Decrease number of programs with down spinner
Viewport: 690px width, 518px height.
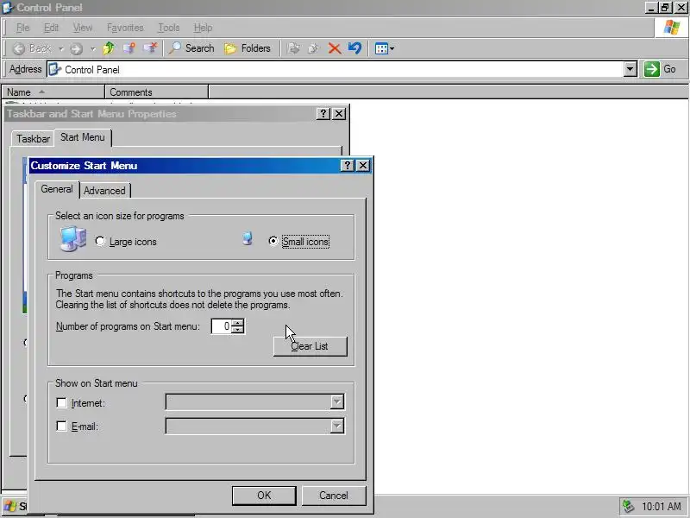click(x=238, y=330)
